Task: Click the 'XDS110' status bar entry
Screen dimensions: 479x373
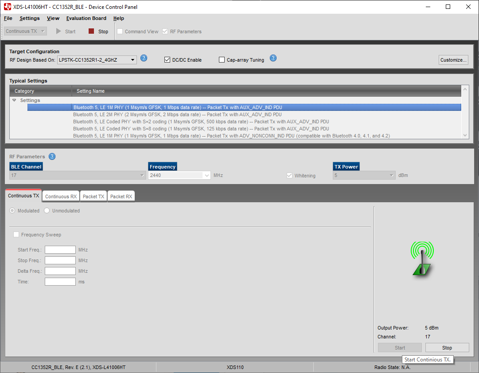Action: click(235, 367)
